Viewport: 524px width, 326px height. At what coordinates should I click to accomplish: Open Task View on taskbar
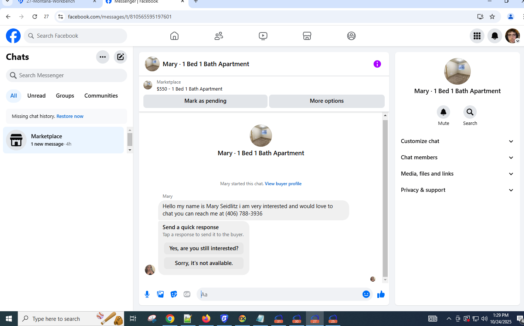133,319
